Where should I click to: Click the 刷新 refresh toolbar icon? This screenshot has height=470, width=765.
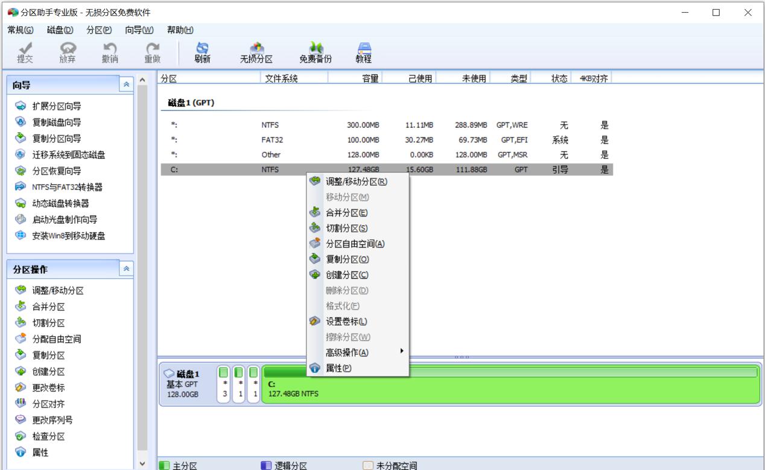coord(203,52)
